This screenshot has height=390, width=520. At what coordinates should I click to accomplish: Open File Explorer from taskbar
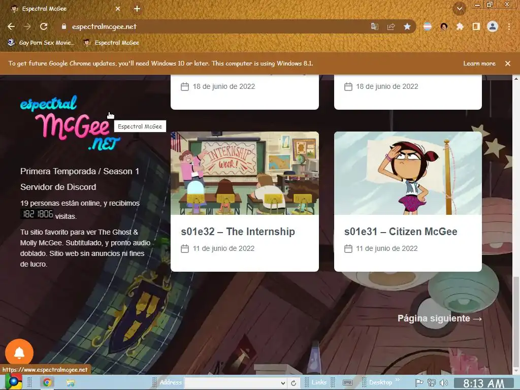click(x=70, y=383)
